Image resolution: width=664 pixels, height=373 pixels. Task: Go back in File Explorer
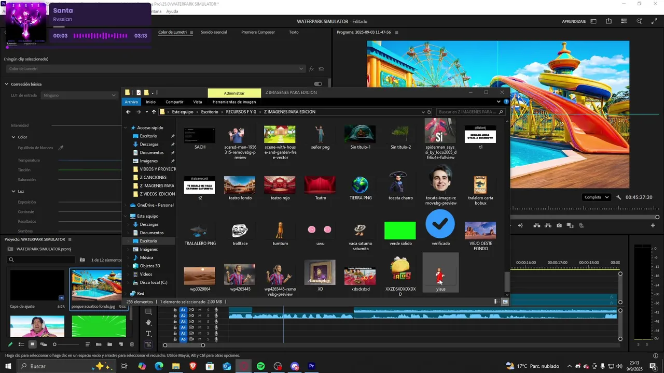point(128,112)
